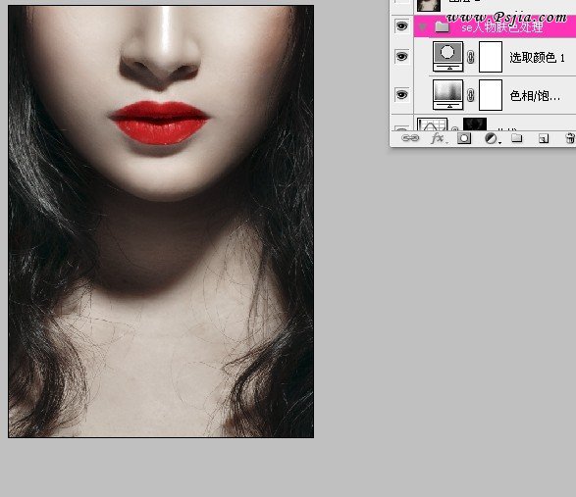The image size is (576, 497).
Task: Click the portrait layer thumbnail at panel top
Action: point(429,6)
